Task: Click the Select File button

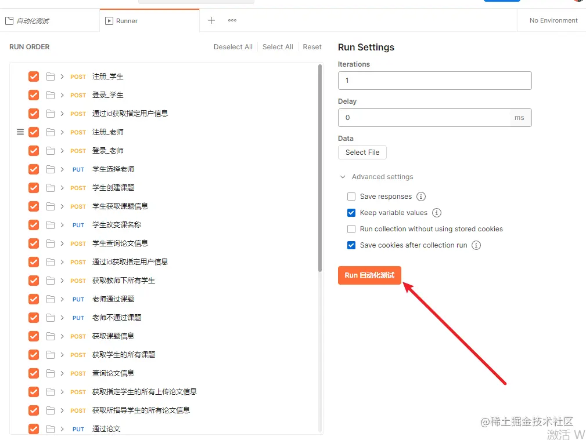Action: (x=362, y=152)
